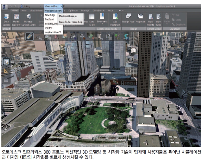Open the Proposals manager

coord(140,18)
